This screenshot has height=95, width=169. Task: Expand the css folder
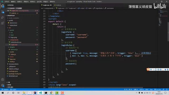pyautogui.click(x=10, y=32)
